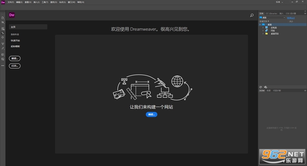Collapse the 桌面 root tree node

click(x=260, y=24)
